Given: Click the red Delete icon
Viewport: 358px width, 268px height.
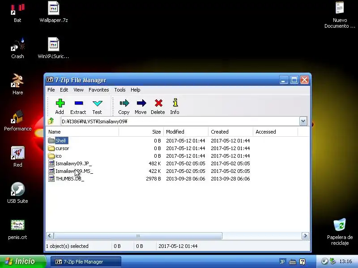Looking at the screenshot, I should (158, 103).
